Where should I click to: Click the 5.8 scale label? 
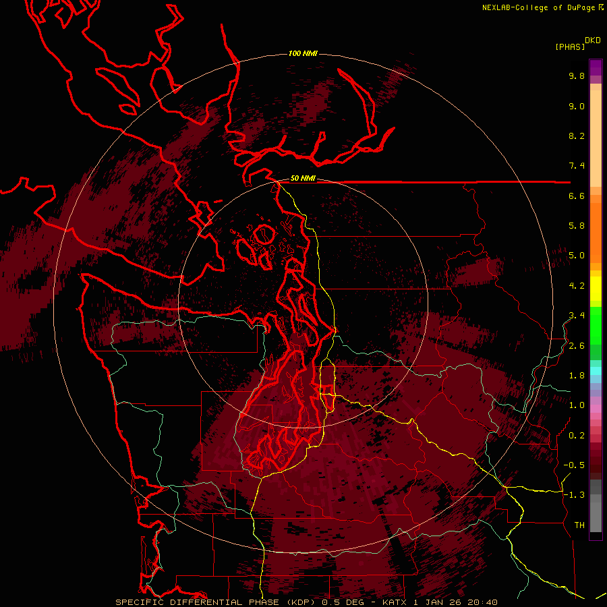[x=577, y=226]
